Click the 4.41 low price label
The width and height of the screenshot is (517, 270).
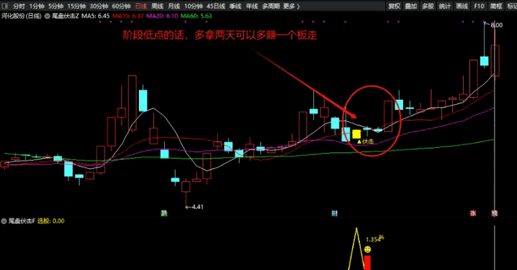197,207
